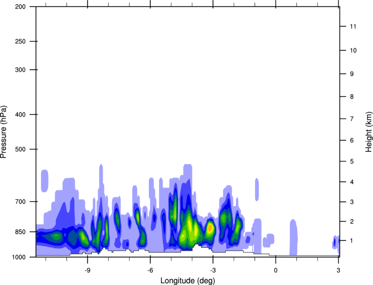The height and width of the screenshot is (285, 373).
Task: Click the 1 km height label
Action: (x=352, y=241)
